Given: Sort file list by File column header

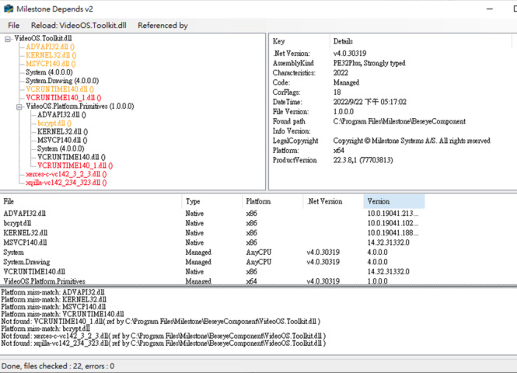Looking at the screenshot, I should pyautogui.click(x=91, y=201).
